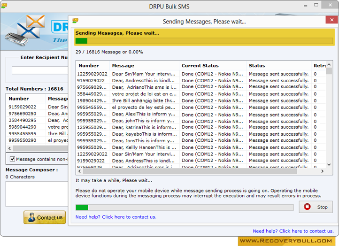The width and height of the screenshot is (339, 246).
Task: Select row 'Ihre Bill anhängig bitte Ihr...'
Action: pos(200,101)
